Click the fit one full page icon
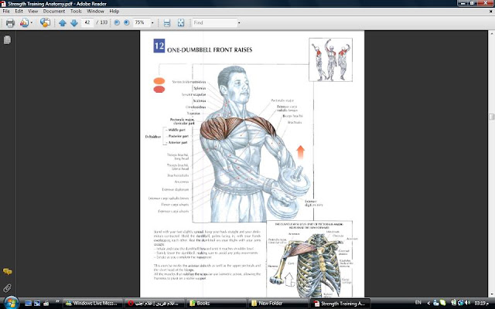495x309 pixels. (x=181, y=22)
